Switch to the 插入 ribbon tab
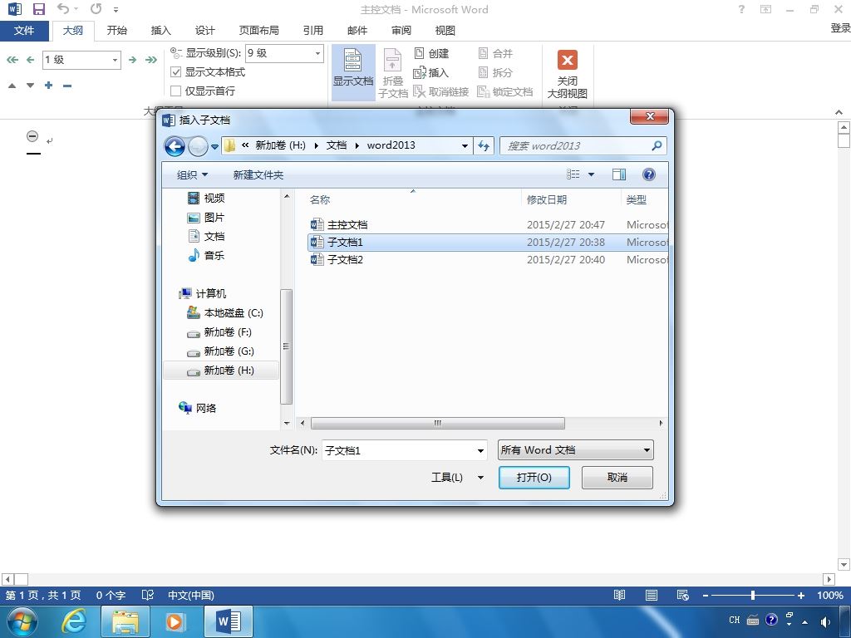Screen dimensions: 851x638 [160, 31]
